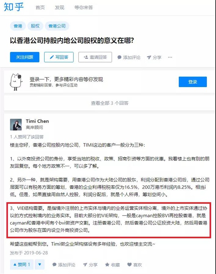Screen dimensions: 216x274
Task: Select the 香港 topic tag
Action: click(18, 26)
